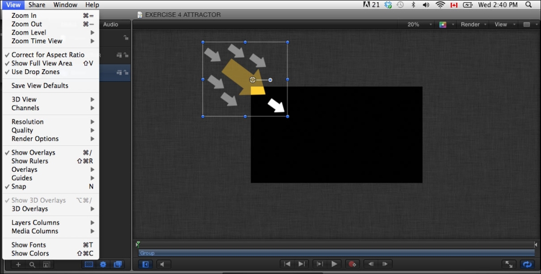Open the Render dropdown in the canvas toolbar
This screenshot has width=541, height=274.
pyautogui.click(x=473, y=24)
